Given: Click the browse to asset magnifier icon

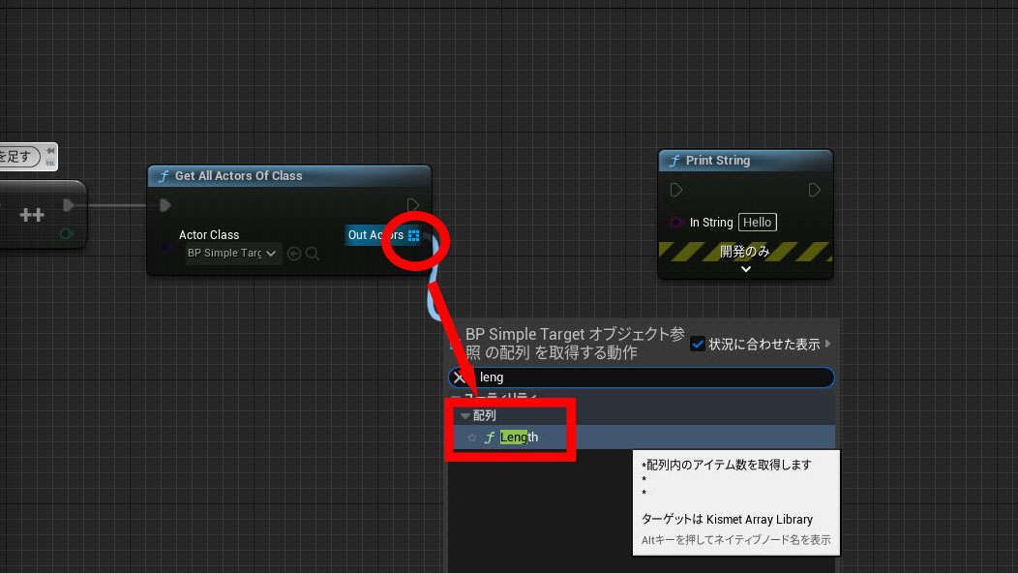Looking at the screenshot, I should point(313,254).
